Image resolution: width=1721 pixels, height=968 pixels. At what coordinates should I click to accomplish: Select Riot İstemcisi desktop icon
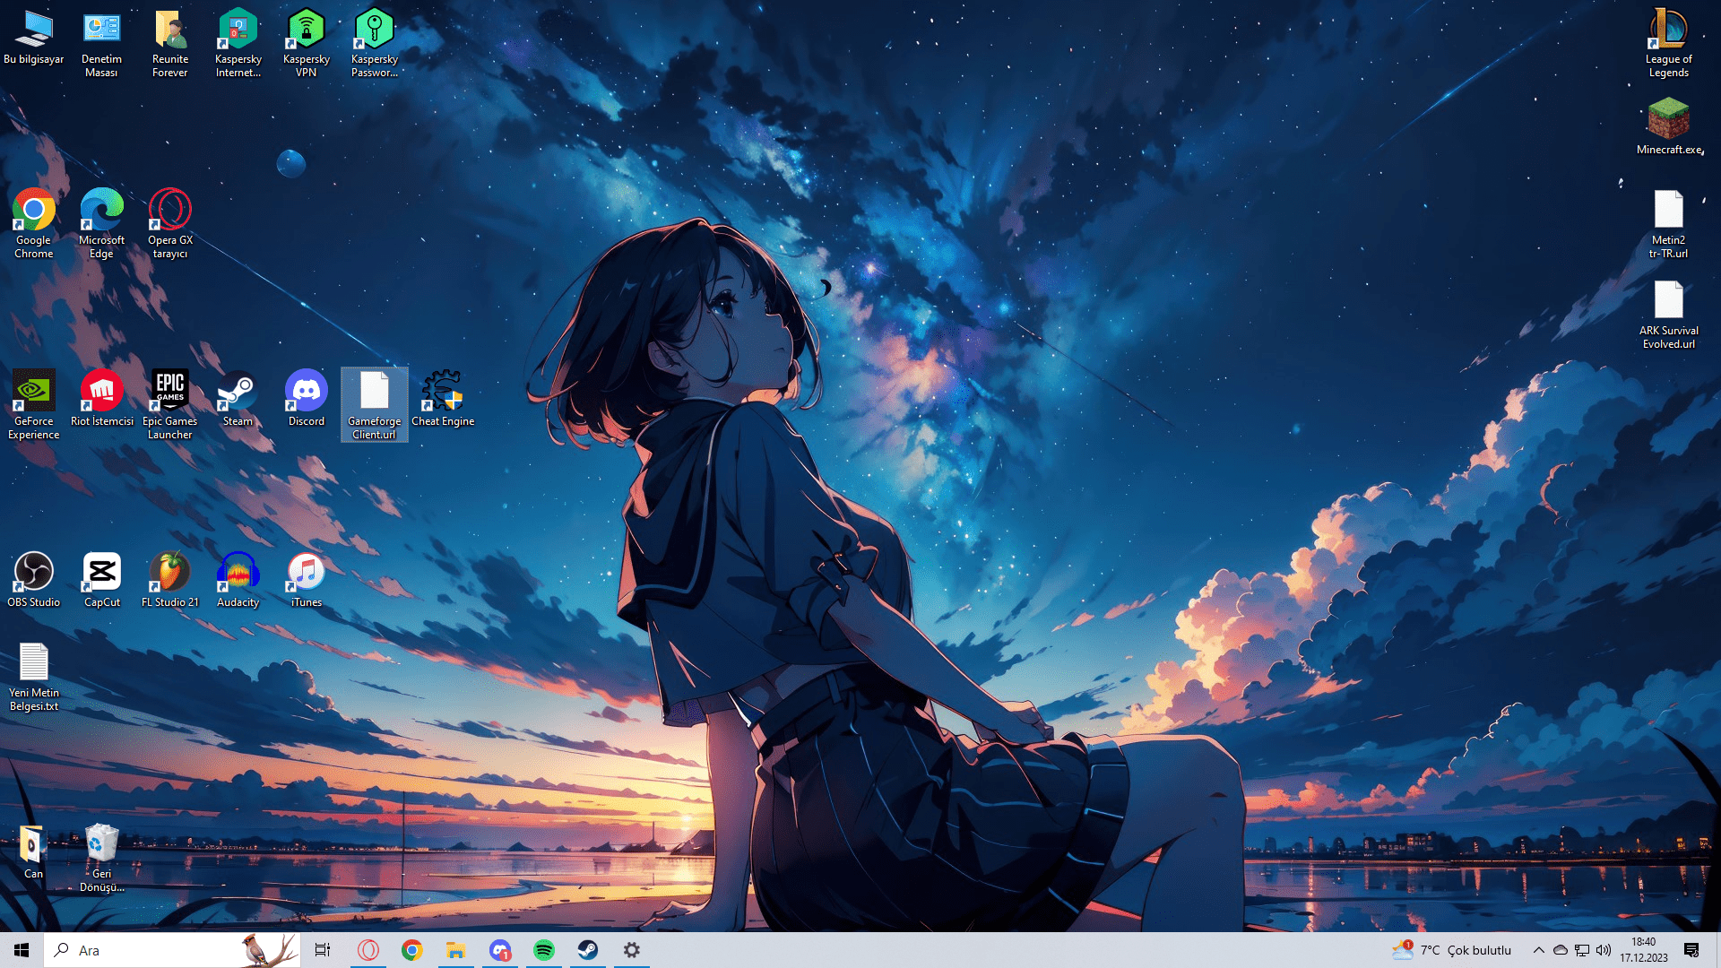pyautogui.click(x=101, y=399)
